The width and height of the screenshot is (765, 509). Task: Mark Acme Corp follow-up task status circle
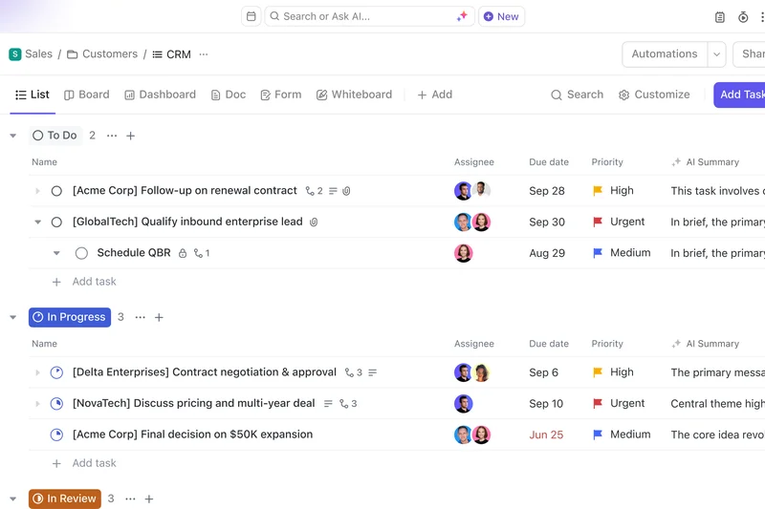pos(56,191)
